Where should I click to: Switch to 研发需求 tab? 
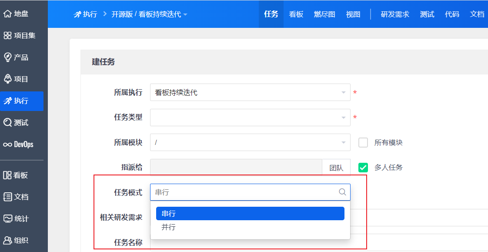coord(395,14)
